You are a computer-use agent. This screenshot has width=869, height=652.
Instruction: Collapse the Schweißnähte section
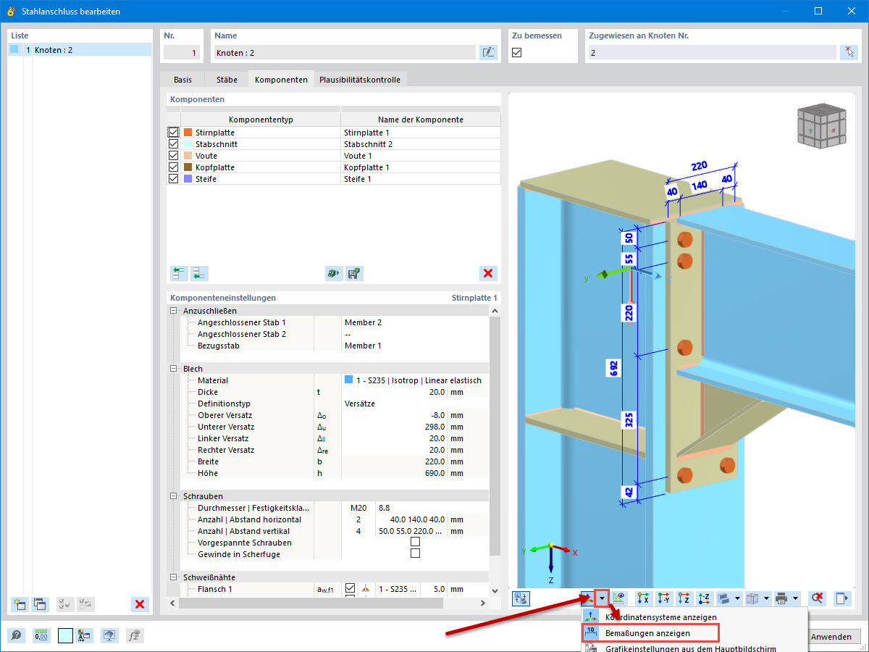tap(174, 577)
